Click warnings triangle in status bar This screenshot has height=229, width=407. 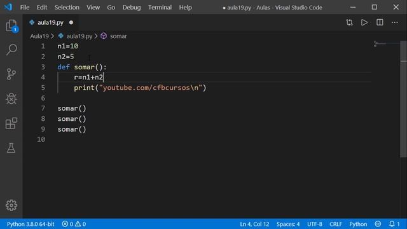click(x=78, y=224)
